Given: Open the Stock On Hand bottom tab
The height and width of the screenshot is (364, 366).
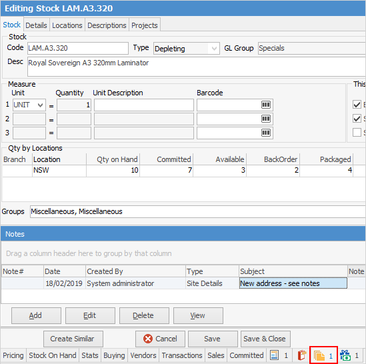Looking at the screenshot, I should (x=53, y=355).
